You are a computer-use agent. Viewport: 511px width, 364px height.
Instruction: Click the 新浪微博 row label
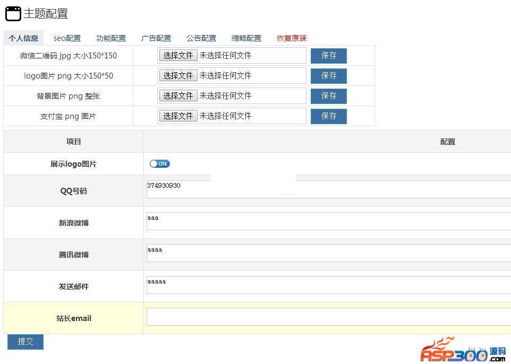(74, 223)
